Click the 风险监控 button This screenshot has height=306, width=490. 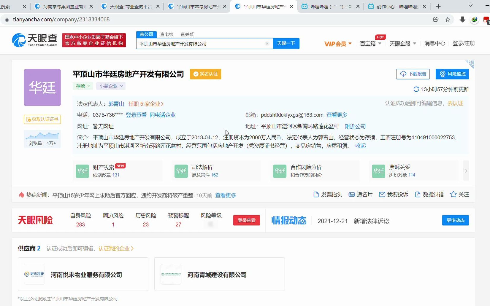coord(452,74)
